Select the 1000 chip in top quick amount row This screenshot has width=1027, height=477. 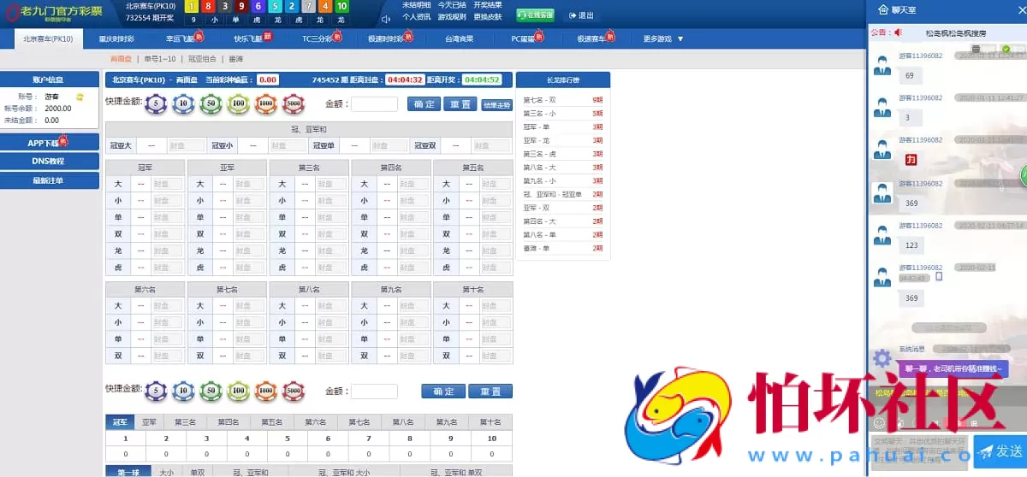(x=266, y=103)
